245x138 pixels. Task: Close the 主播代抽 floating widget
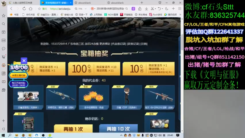tap(24, 60)
